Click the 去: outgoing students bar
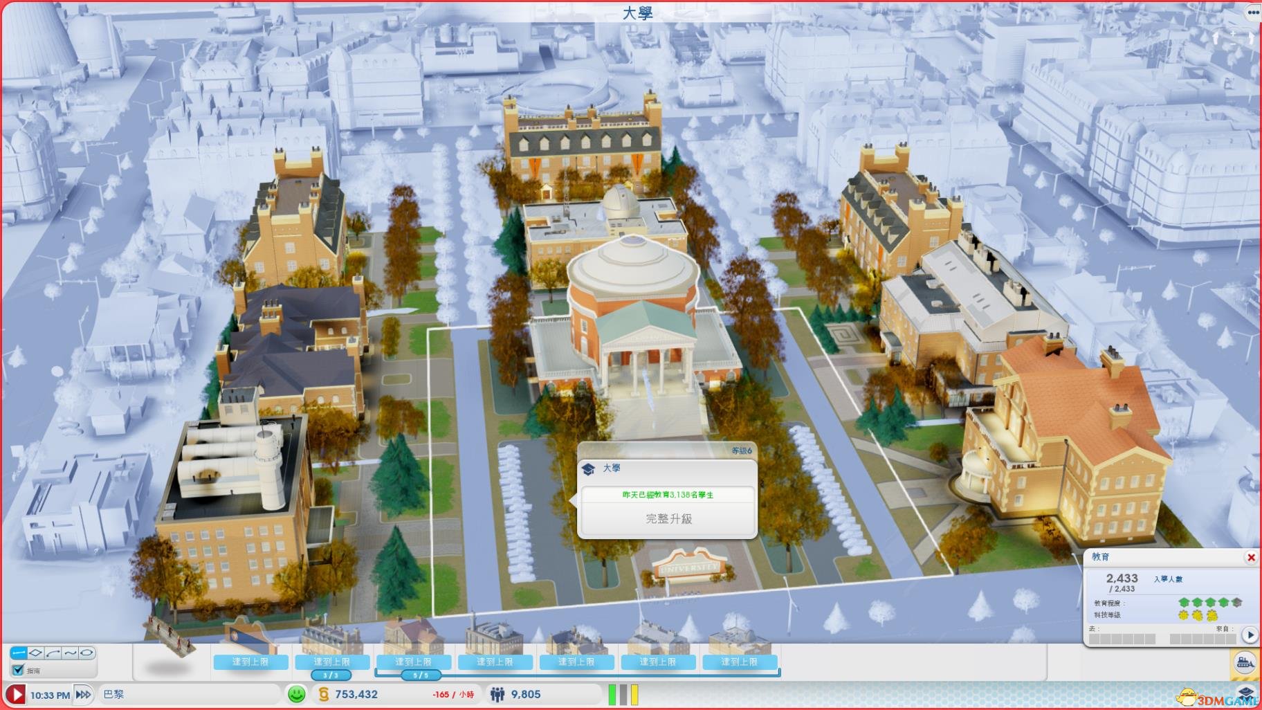The image size is (1262, 710). (1122, 638)
